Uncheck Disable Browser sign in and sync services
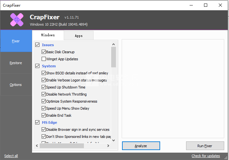The width and height of the screenshot is (229, 160). pos(44,130)
